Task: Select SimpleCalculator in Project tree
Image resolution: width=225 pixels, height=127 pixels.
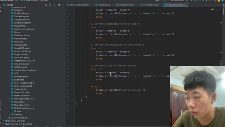Action: [x=22, y=92]
